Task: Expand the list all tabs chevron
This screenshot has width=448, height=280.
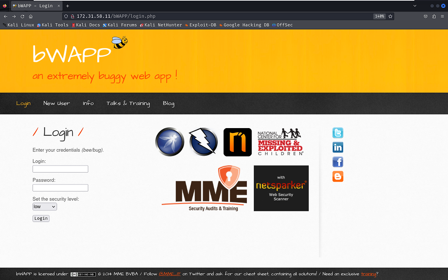Action: [415, 6]
